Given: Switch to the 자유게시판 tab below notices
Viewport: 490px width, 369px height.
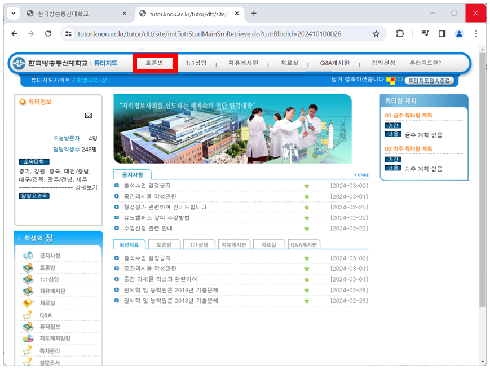Looking at the screenshot, I should [x=234, y=245].
